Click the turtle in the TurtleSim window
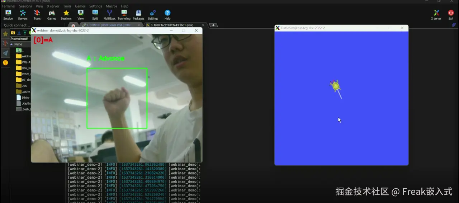Screen dimensions: 459x203 pos(336,86)
